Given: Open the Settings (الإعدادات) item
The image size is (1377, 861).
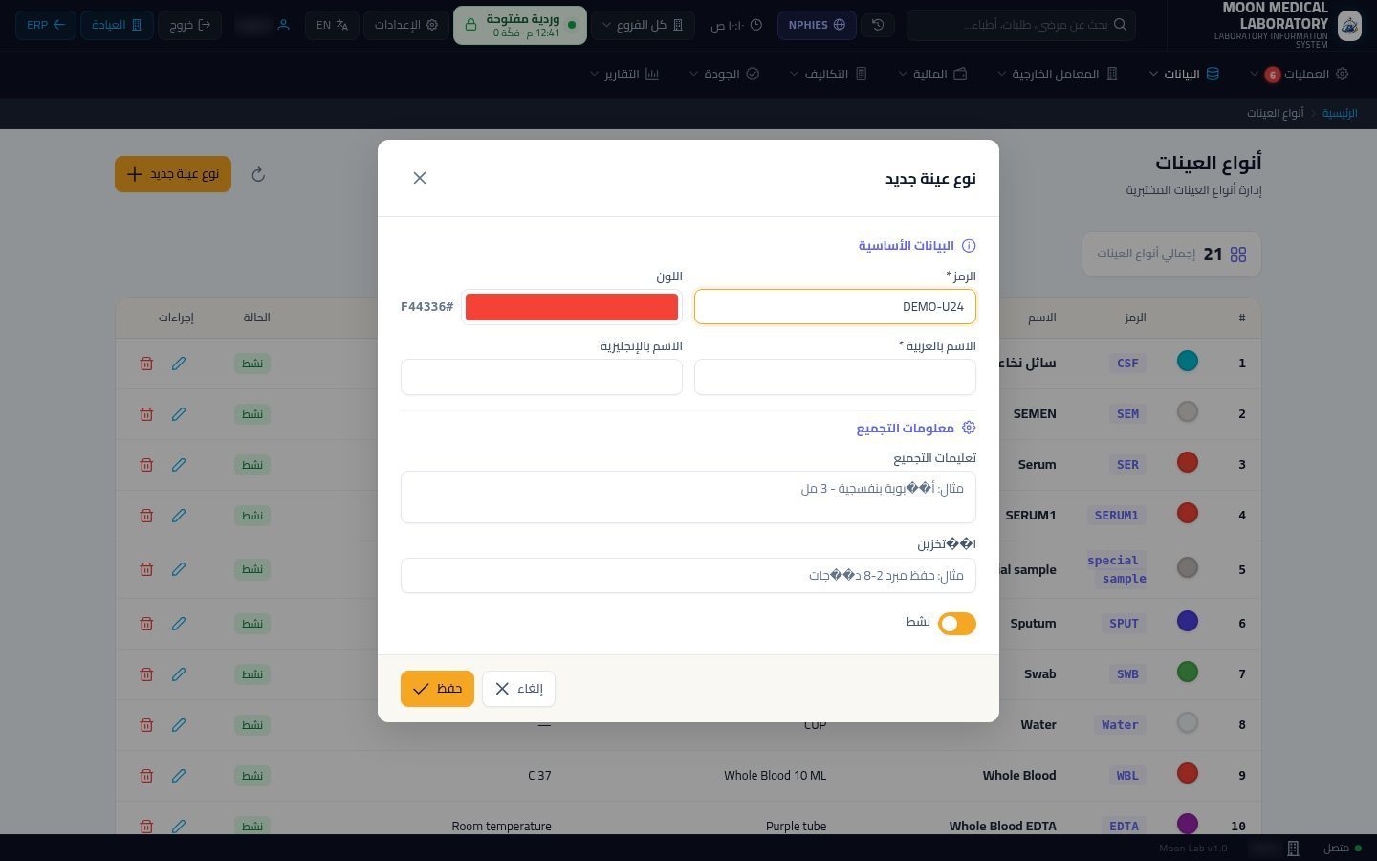Looking at the screenshot, I should [406, 25].
